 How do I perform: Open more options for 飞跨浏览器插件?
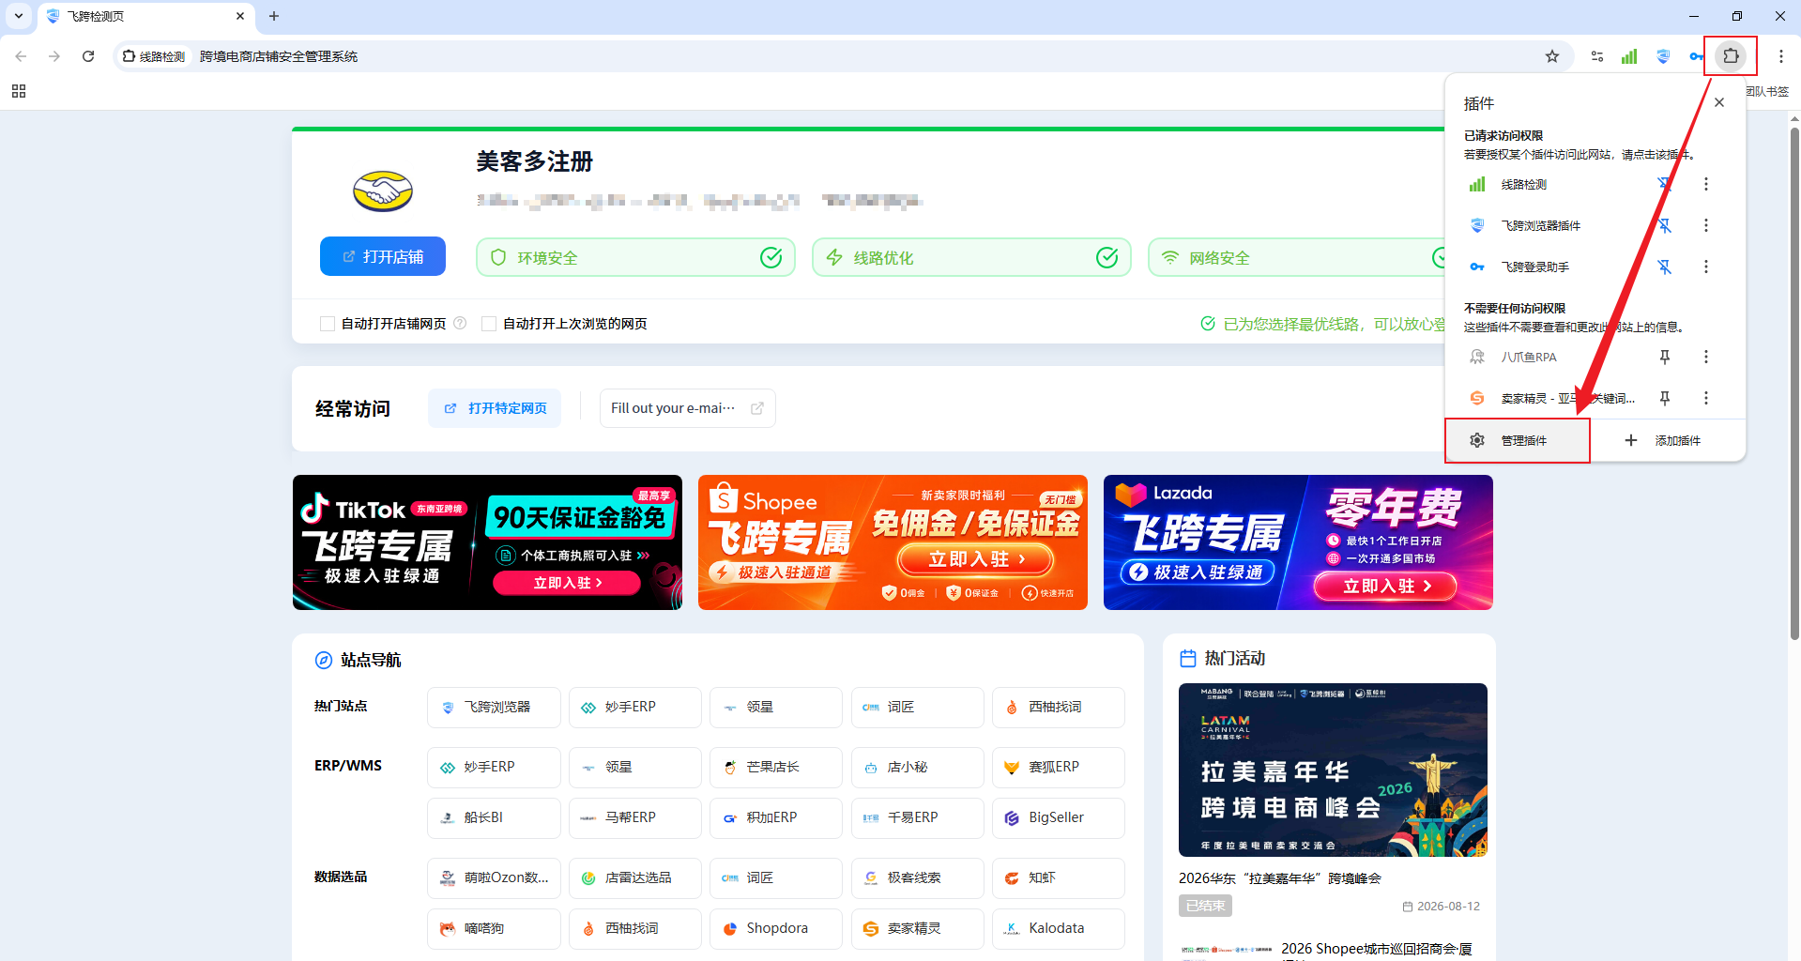coord(1706,226)
